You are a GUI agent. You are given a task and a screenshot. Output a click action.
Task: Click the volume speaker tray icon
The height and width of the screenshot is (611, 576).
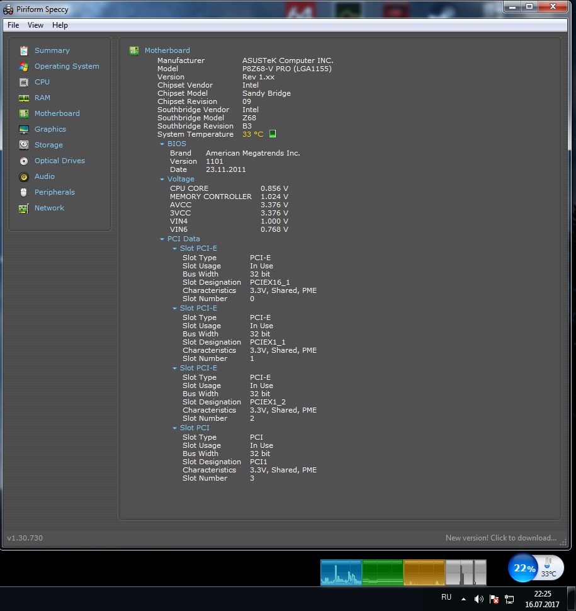click(478, 599)
